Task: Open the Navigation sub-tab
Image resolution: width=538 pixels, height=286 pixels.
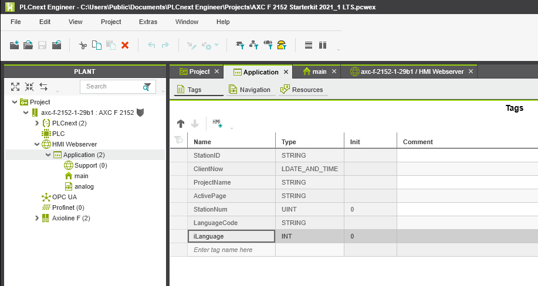Action: (x=251, y=90)
